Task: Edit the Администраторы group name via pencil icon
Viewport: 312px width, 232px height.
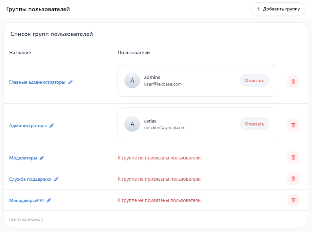Action: 52,125
